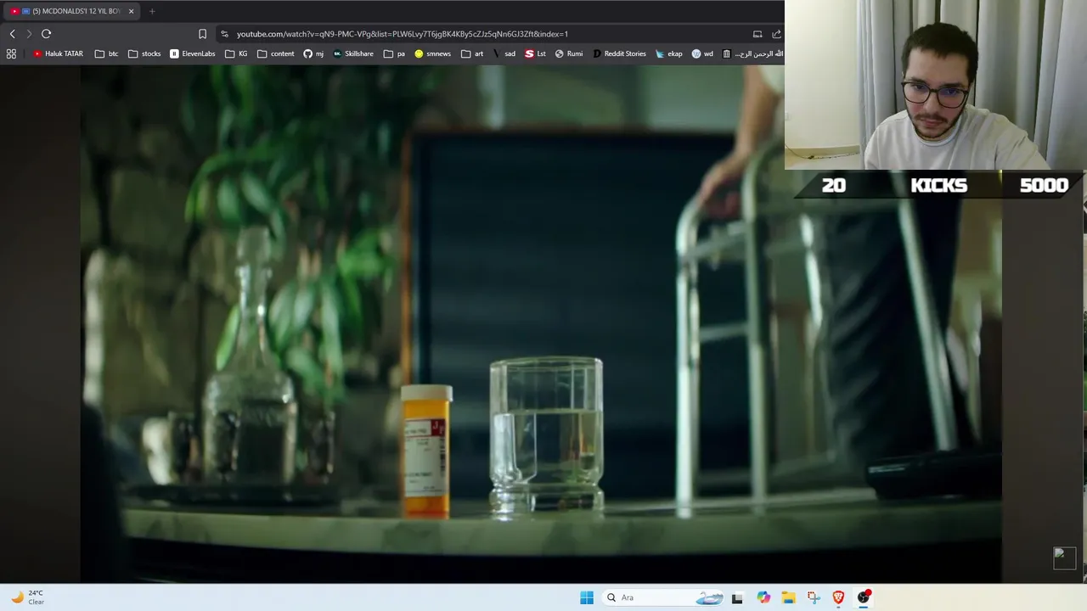Open the smnews bookmark
1087x611 pixels.
[x=432, y=53]
